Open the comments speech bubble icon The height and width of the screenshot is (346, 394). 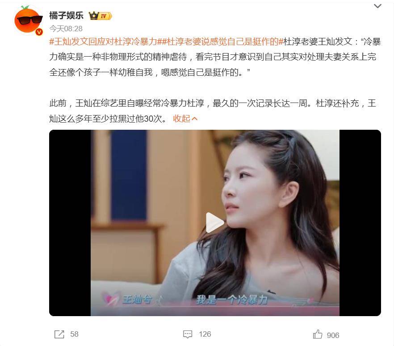(188, 334)
